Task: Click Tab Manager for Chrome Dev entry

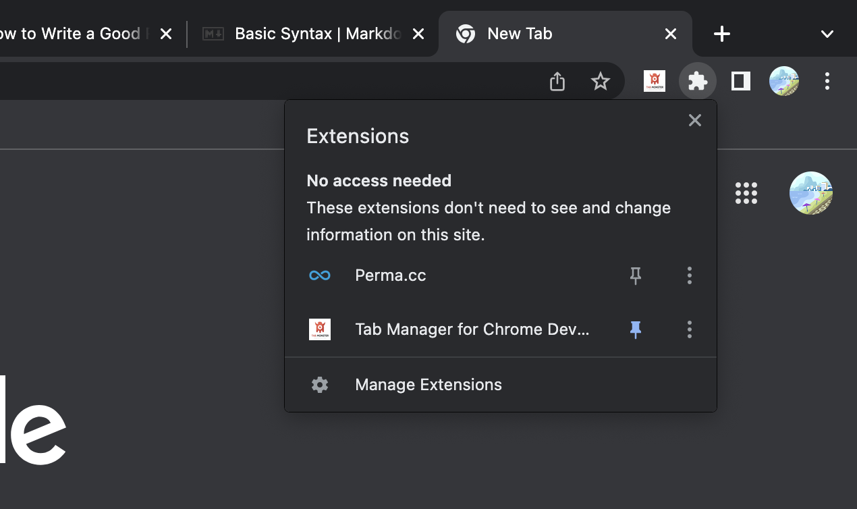Action: (472, 329)
